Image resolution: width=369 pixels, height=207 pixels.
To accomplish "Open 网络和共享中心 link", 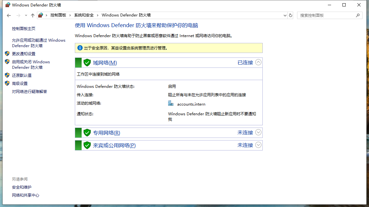I will pos(25,195).
